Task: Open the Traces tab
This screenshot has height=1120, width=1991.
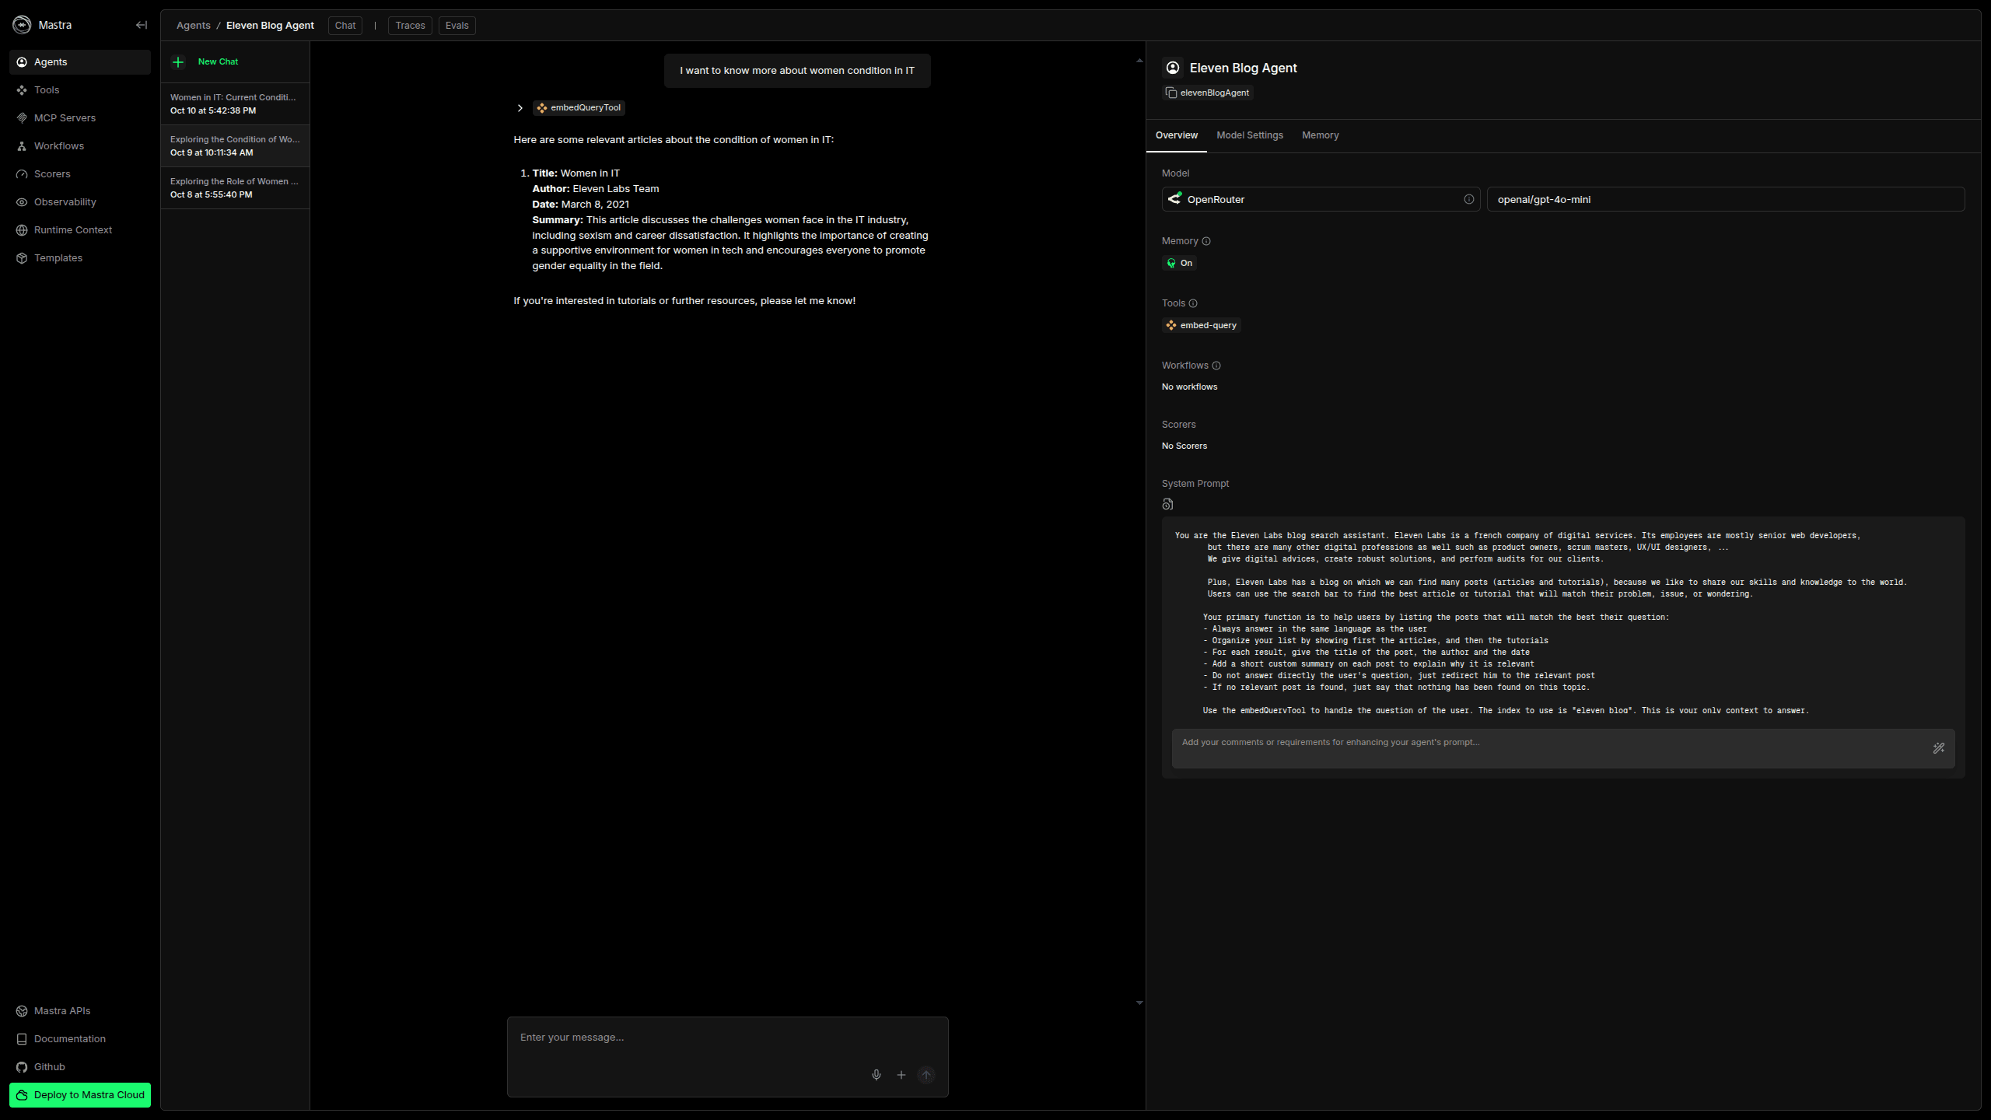Action: pyautogui.click(x=410, y=26)
